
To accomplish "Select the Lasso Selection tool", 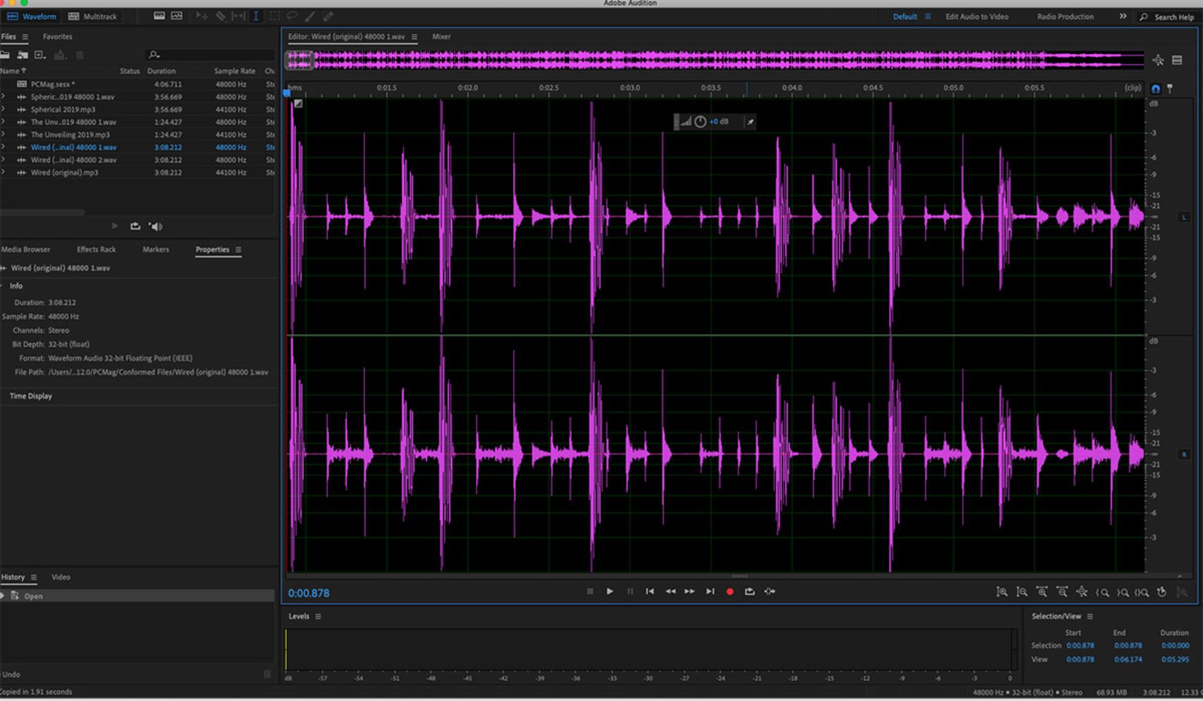I will click(292, 16).
